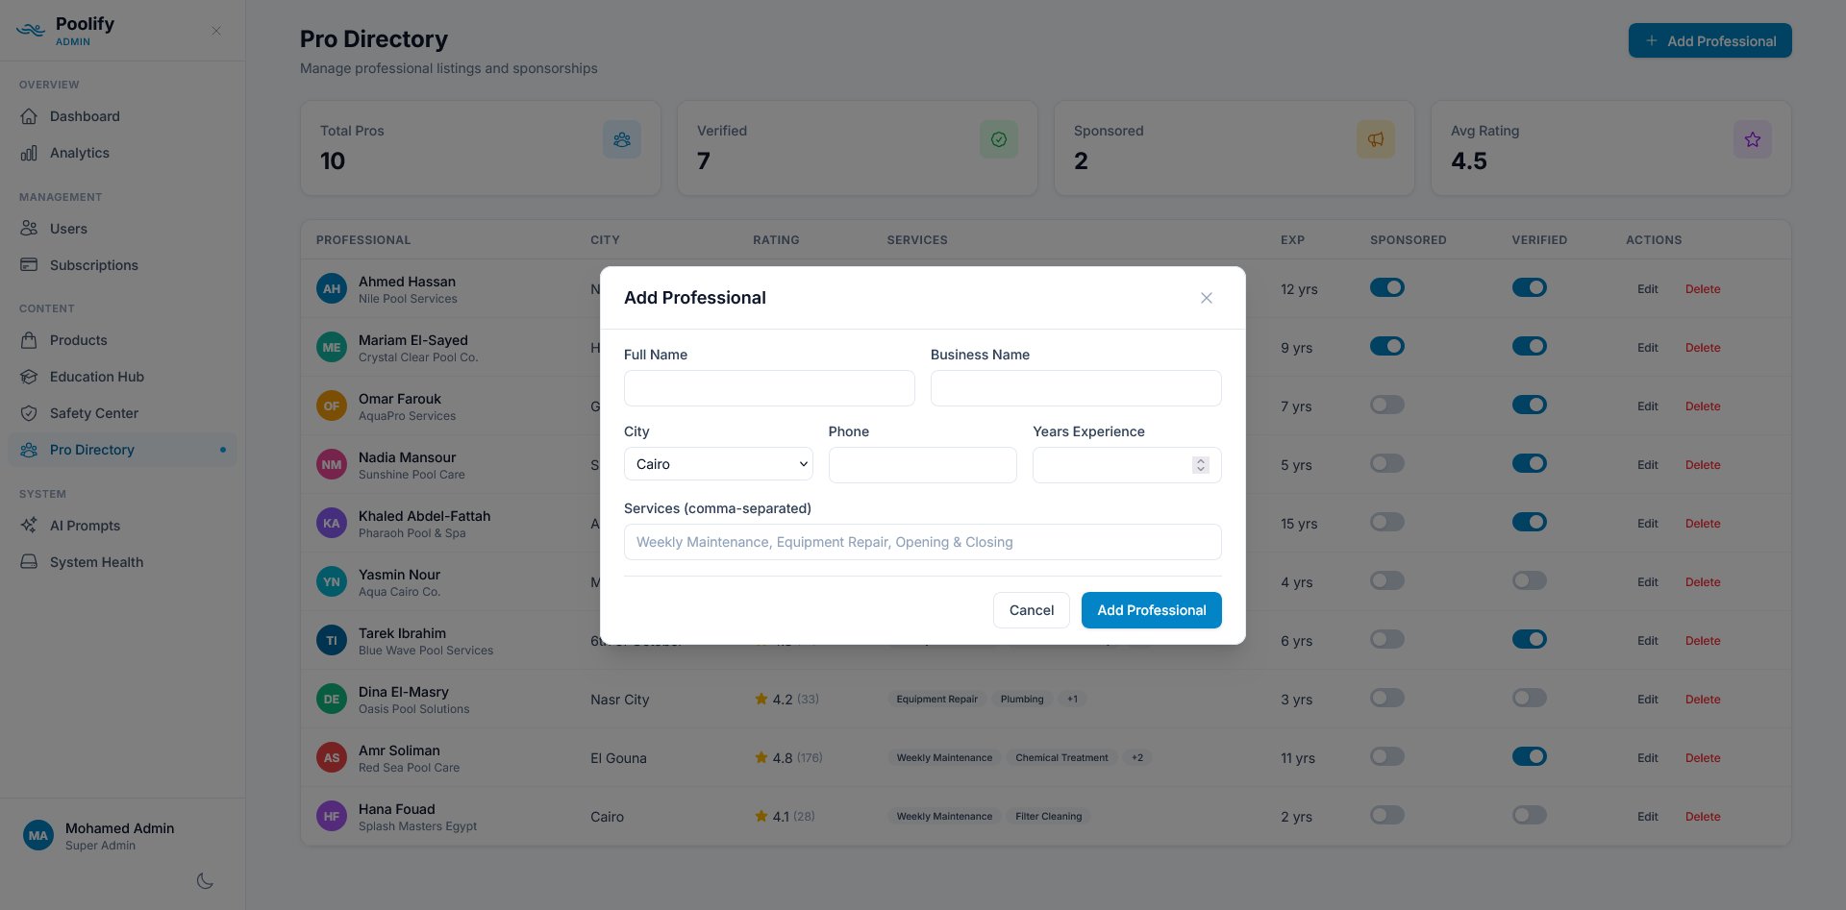Collapse the Poolify admin sidebar
The image size is (1846, 910).
215,30
